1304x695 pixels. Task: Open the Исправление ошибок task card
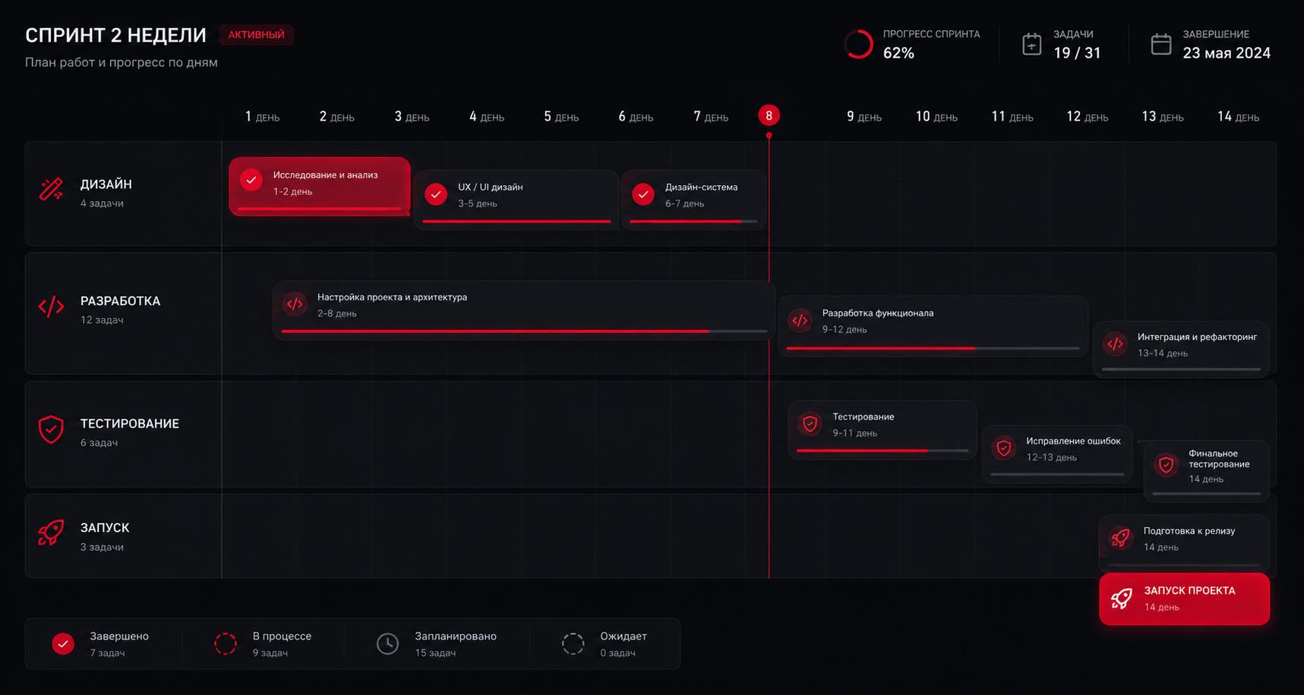[x=1057, y=454]
